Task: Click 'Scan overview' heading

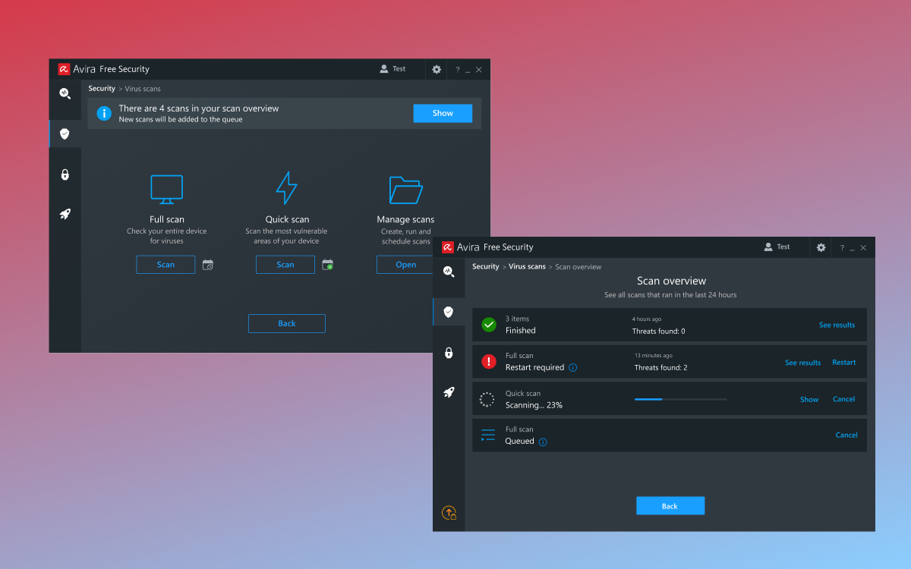Action: tap(671, 281)
